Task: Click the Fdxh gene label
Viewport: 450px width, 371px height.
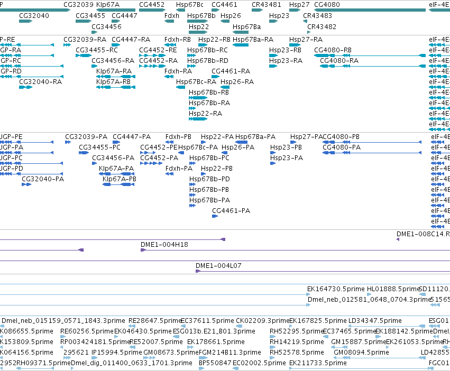Action: click(172, 15)
